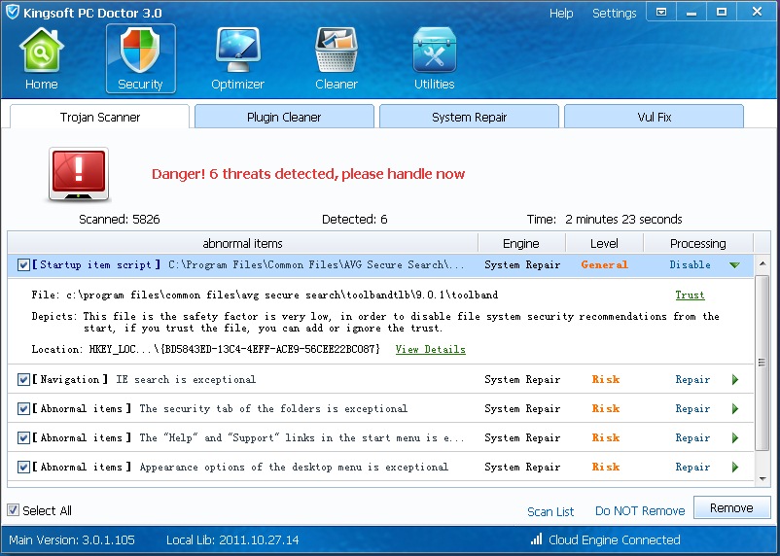Click the Cloud Engine Connected status text

pyautogui.click(x=615, y=539)
